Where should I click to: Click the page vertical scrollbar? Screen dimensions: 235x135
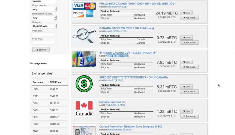pyautogui.click(x=234, y=37)
